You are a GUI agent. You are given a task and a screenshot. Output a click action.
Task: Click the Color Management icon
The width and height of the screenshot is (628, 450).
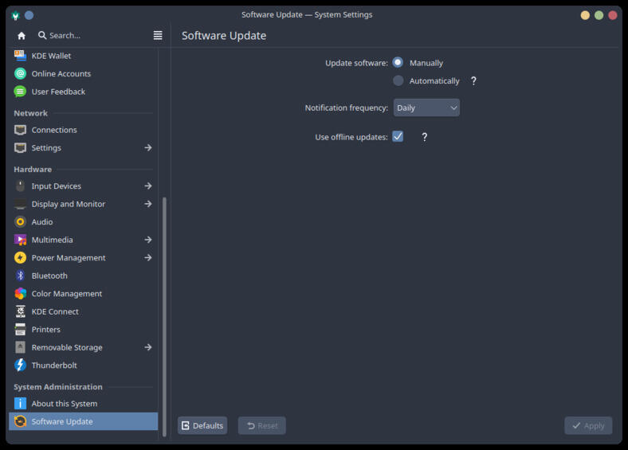click(20, 293)
